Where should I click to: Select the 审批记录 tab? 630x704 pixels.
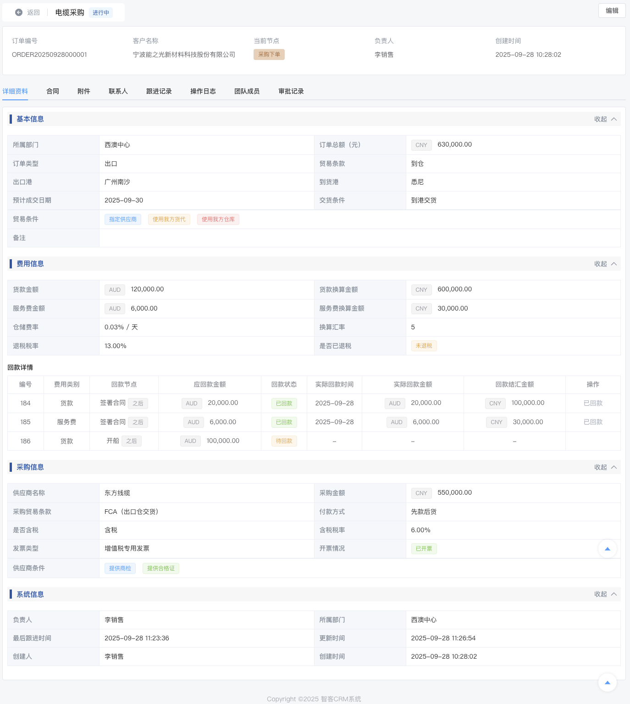pyautogui.click(x=291, y=91)
